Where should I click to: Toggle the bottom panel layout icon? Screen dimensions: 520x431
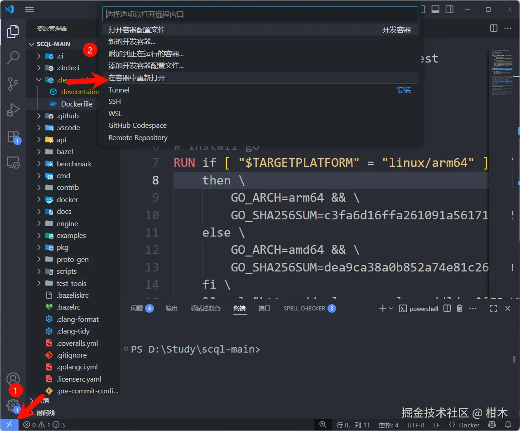click(435, 9)
